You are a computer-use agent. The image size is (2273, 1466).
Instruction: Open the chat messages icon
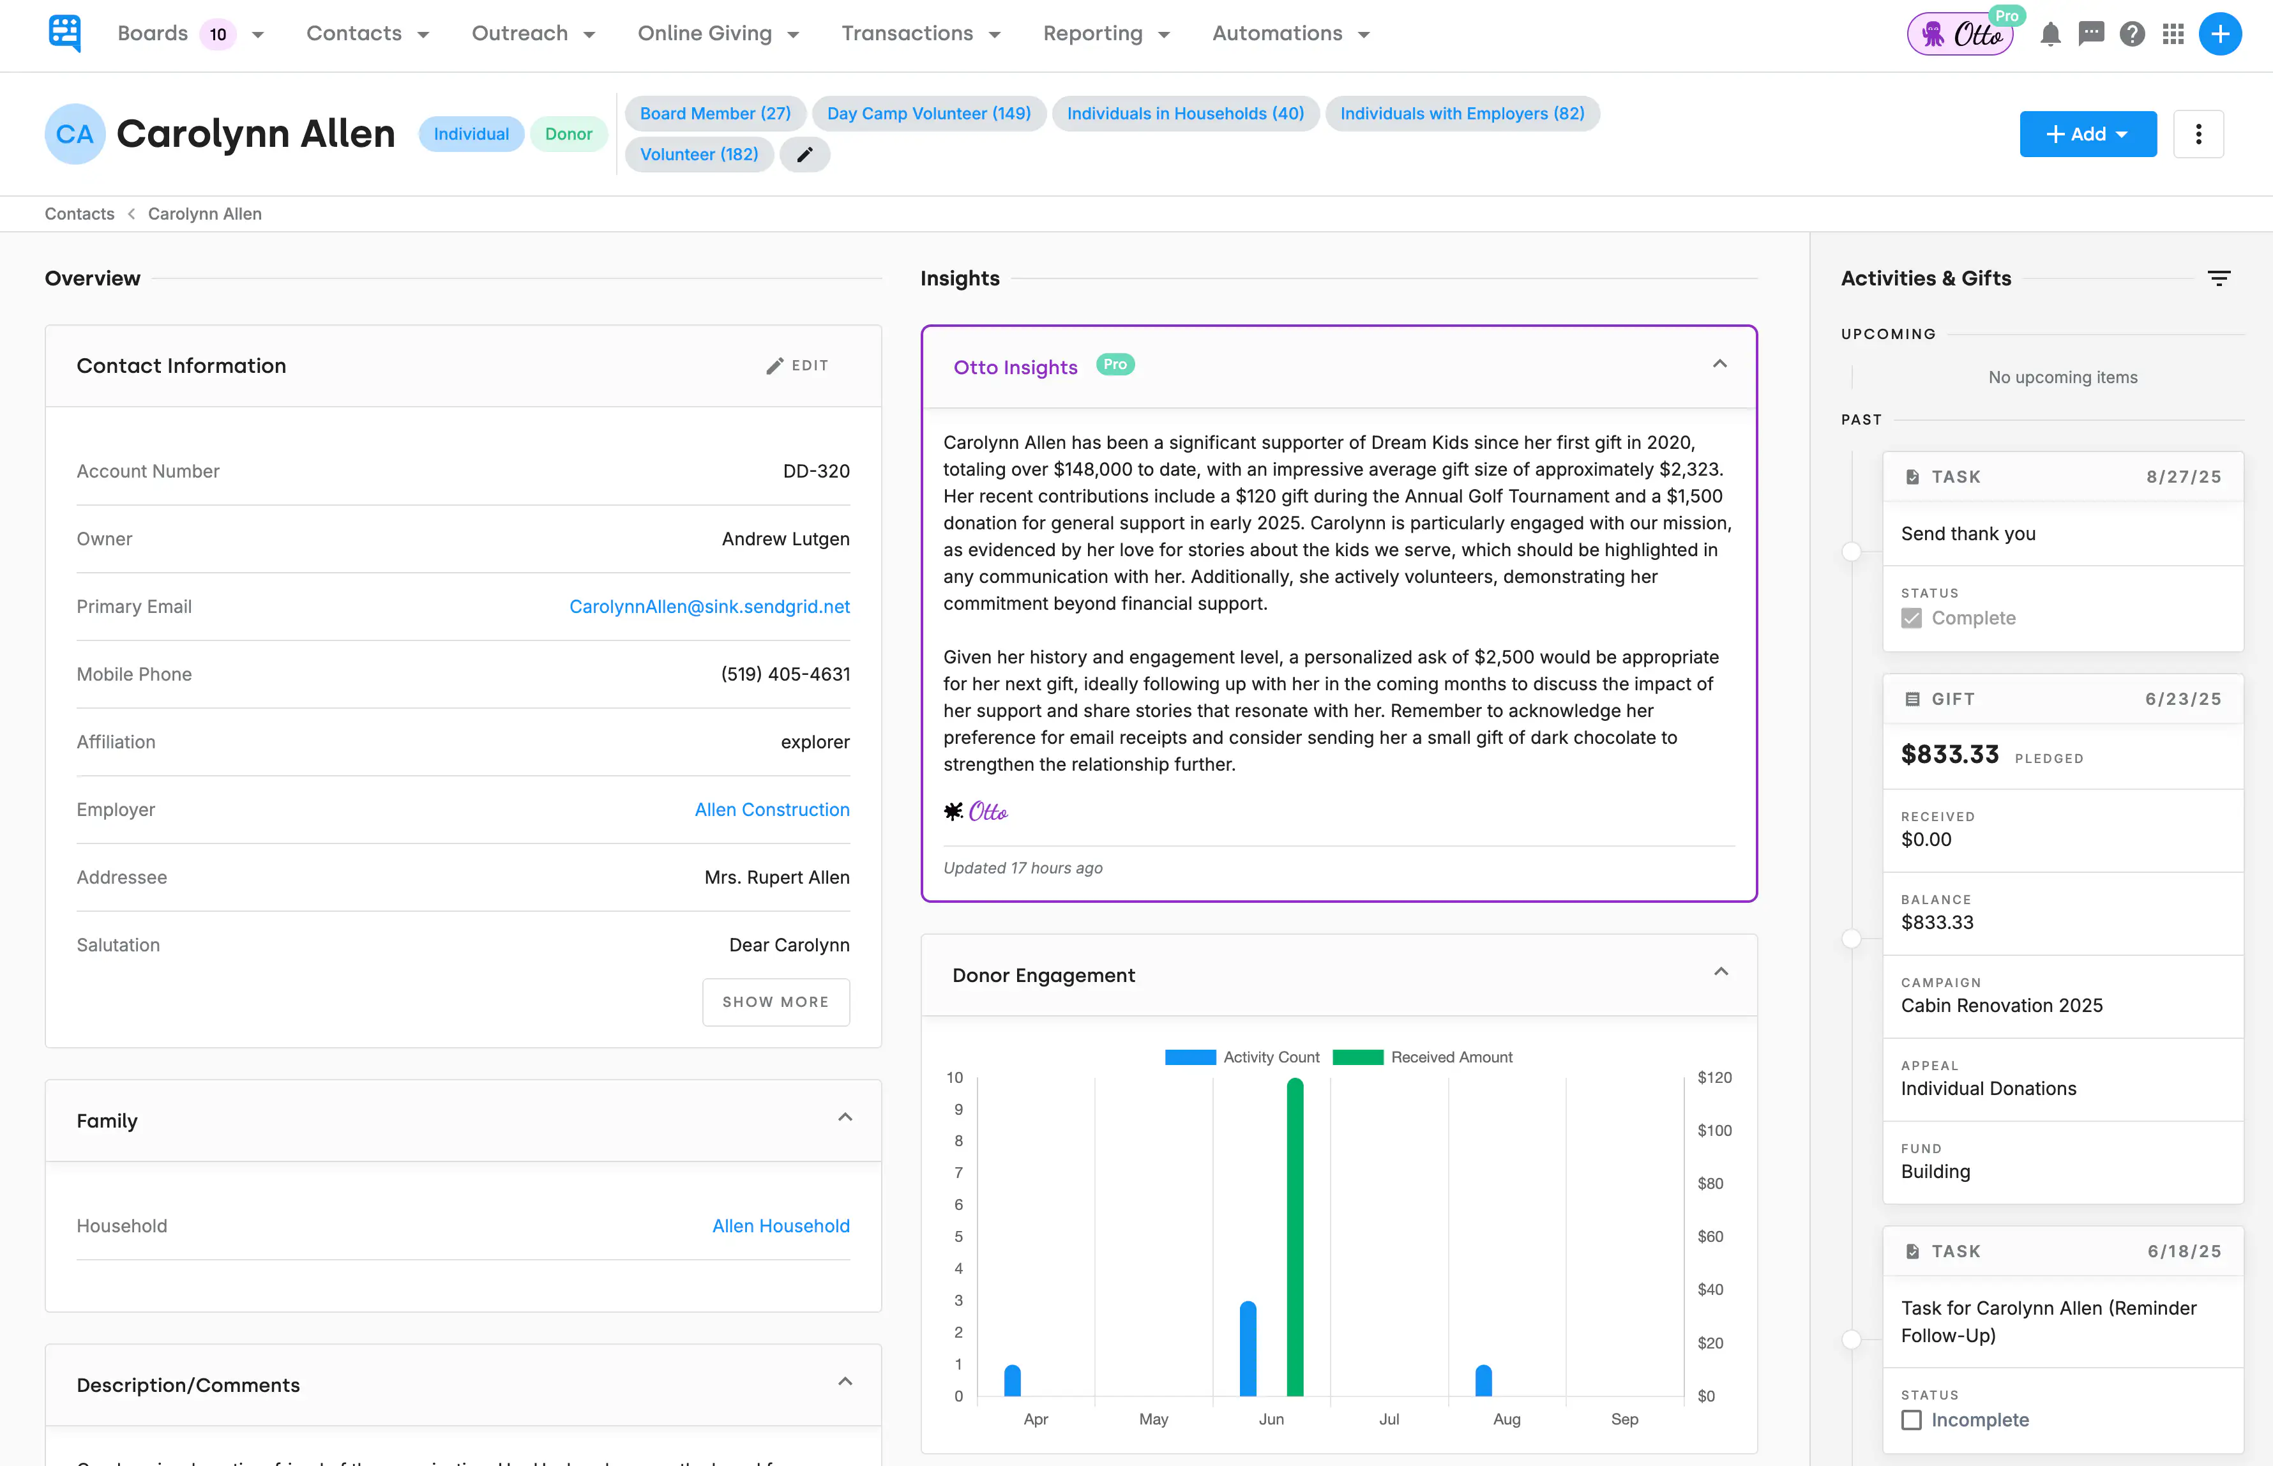(x=2091, y=34)
